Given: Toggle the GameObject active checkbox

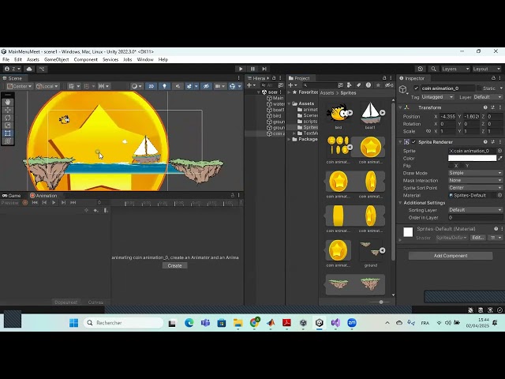Looking at the screenshot, I should tap(417, 88).
